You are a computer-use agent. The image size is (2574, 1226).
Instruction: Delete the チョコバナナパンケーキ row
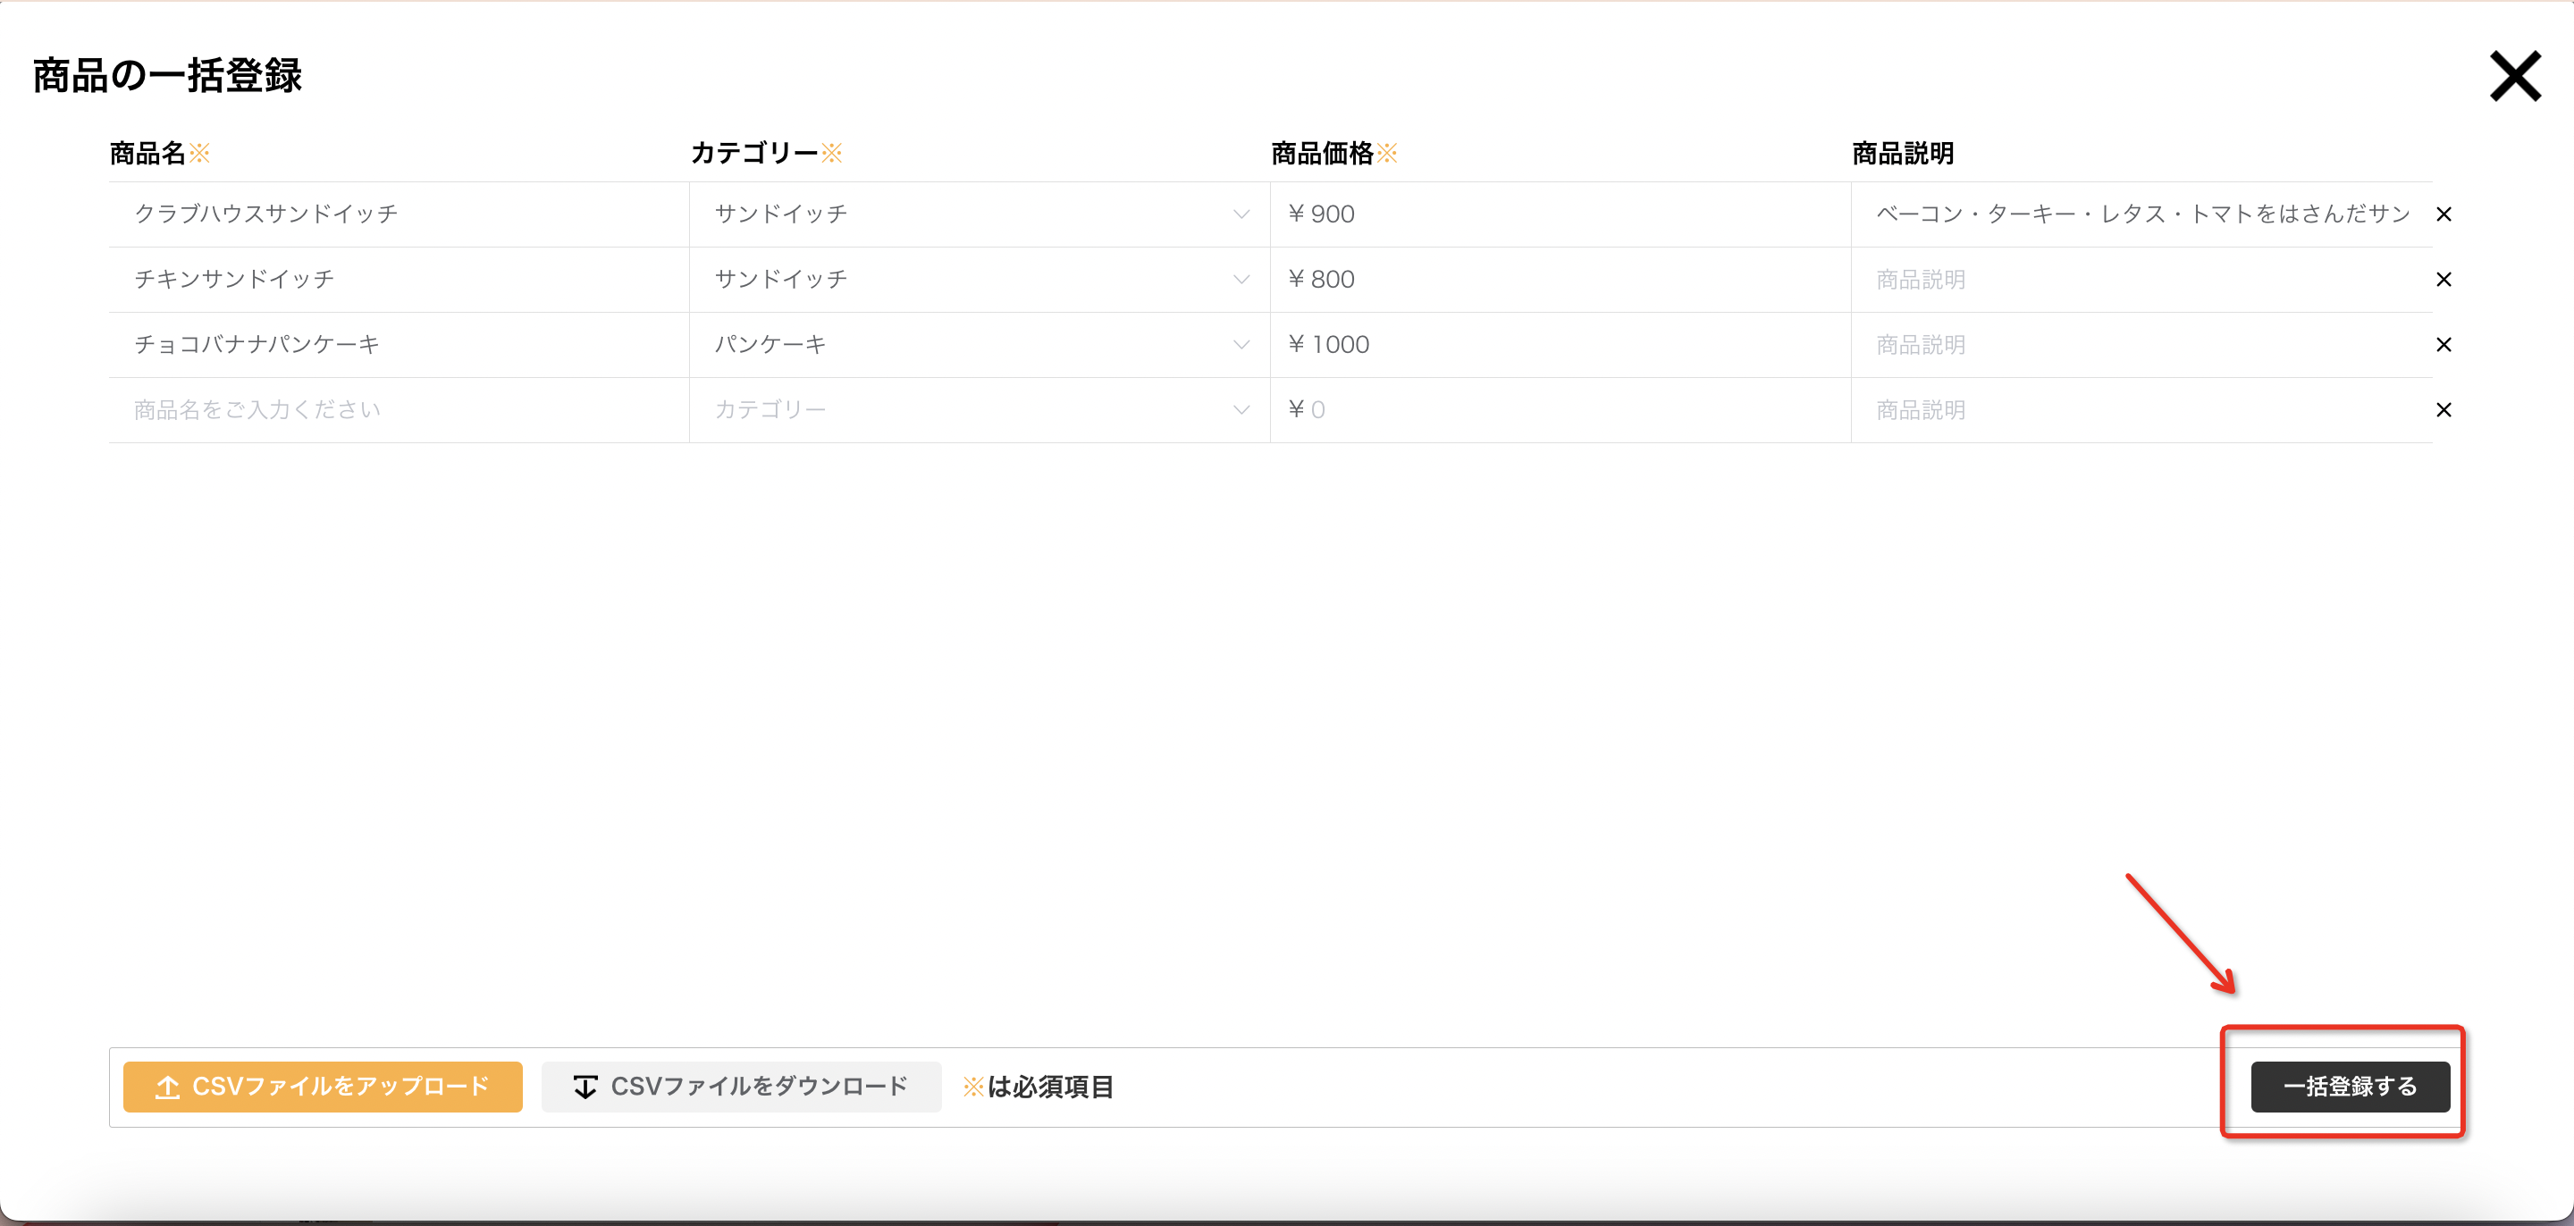(x=2444, y=345)
